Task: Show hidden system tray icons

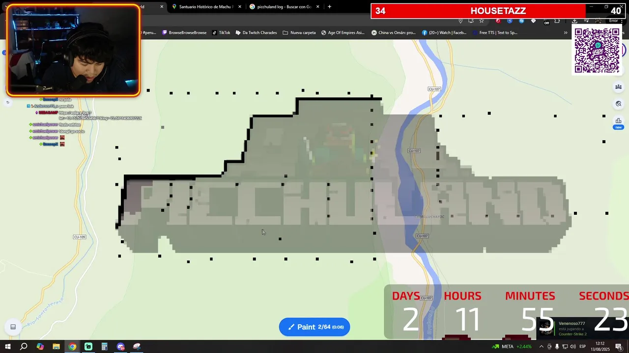Action: click(542, 347)
